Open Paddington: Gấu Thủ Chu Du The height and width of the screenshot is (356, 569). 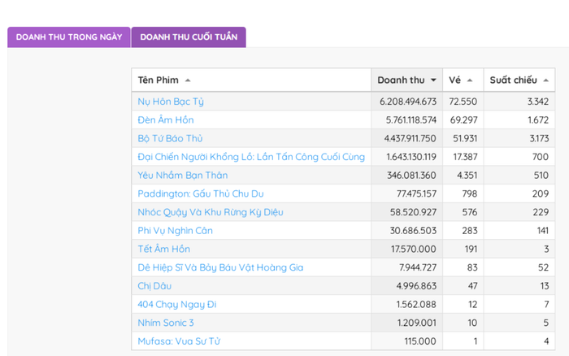click(201, 193)
